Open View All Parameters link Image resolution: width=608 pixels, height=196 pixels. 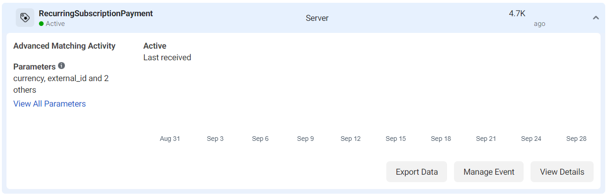(50, 104)
